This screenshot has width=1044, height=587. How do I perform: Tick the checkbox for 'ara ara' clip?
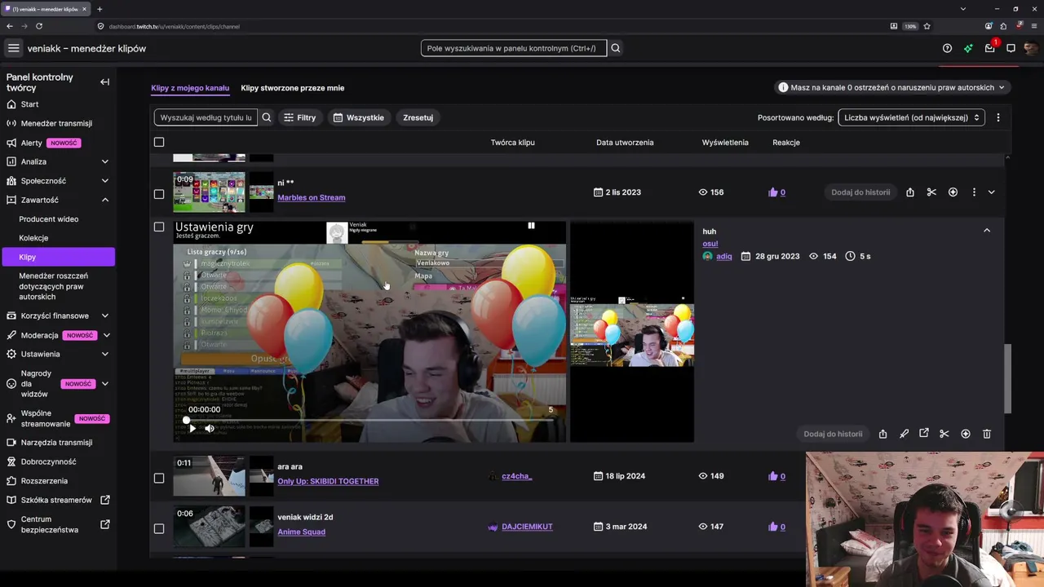tap(159, 478)
